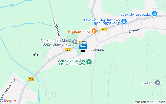Click the Chatka Sklep firmowy cart pin

[124, 22]
